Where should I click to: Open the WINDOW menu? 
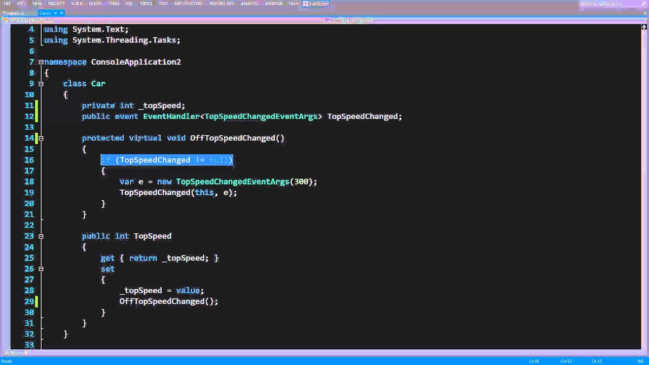coord(274,4)
